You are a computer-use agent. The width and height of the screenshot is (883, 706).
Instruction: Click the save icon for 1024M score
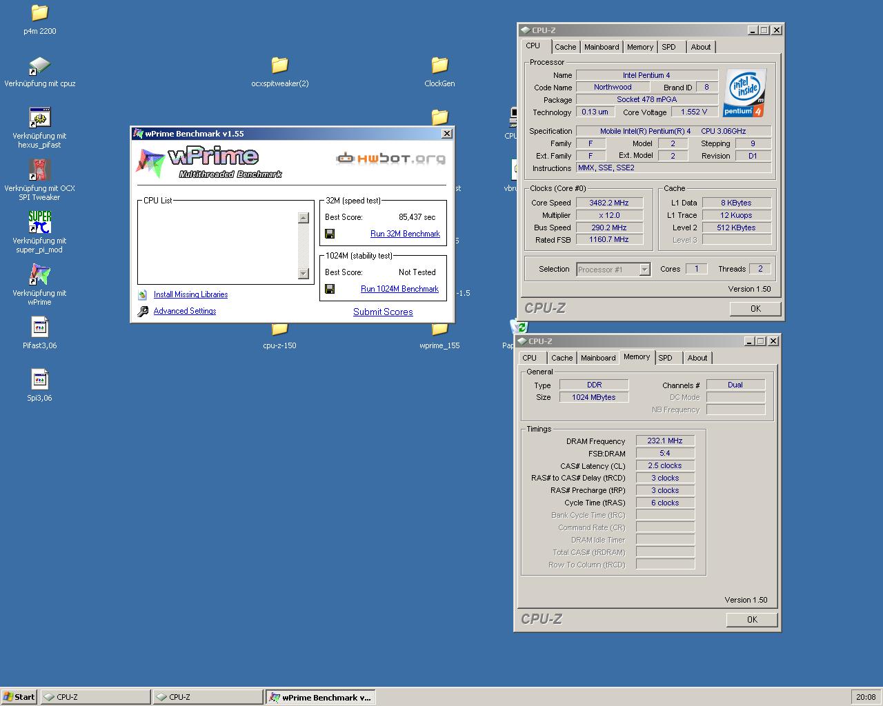click(330, 289)
